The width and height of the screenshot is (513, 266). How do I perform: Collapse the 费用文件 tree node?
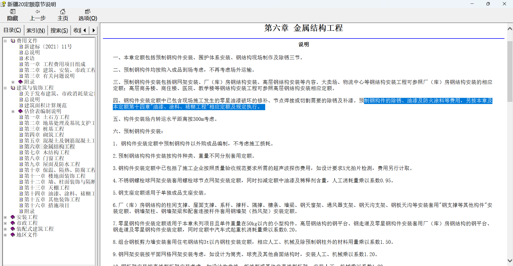(x=5, y=41)
